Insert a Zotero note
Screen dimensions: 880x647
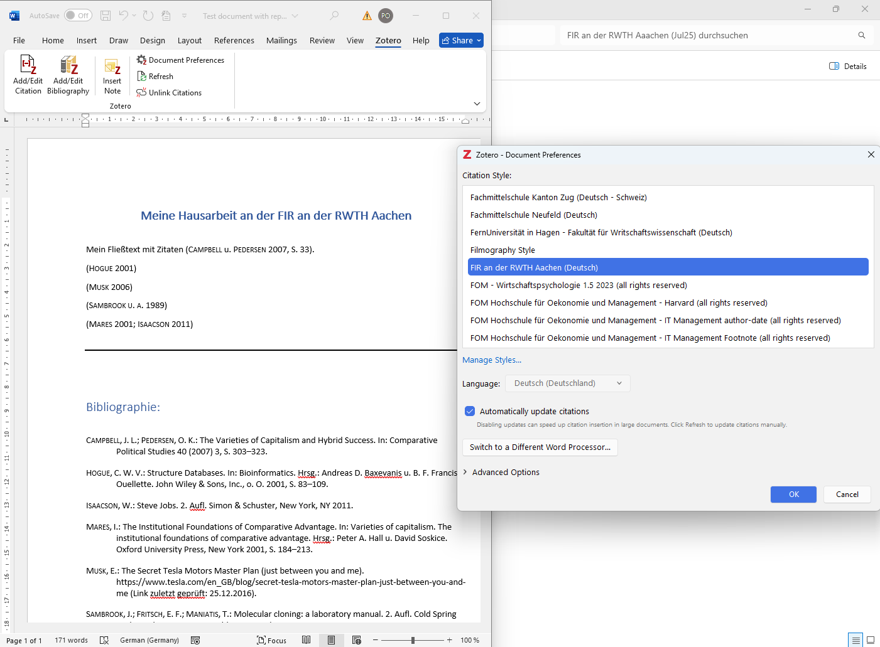(x=112, y=76)
